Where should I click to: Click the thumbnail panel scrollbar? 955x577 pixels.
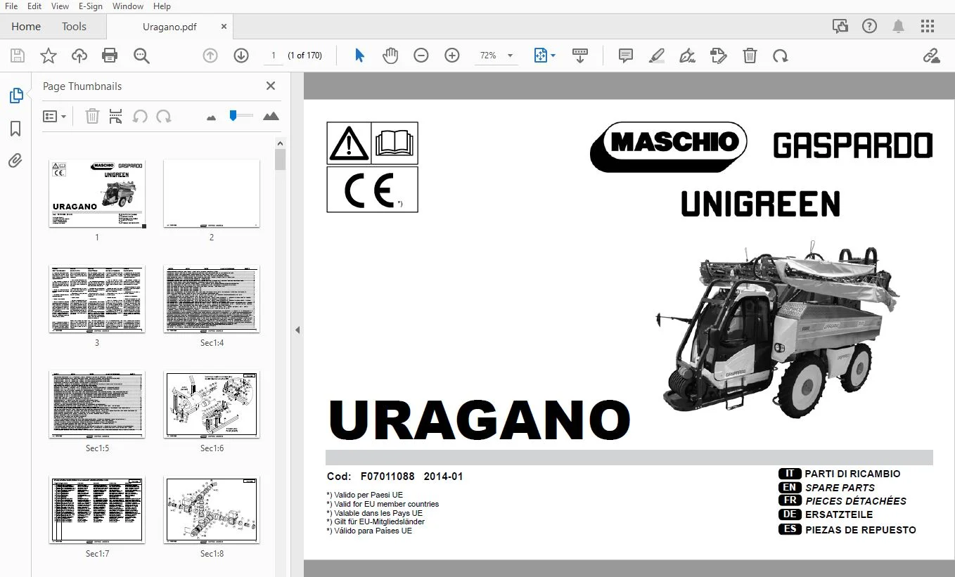[280, 160]
